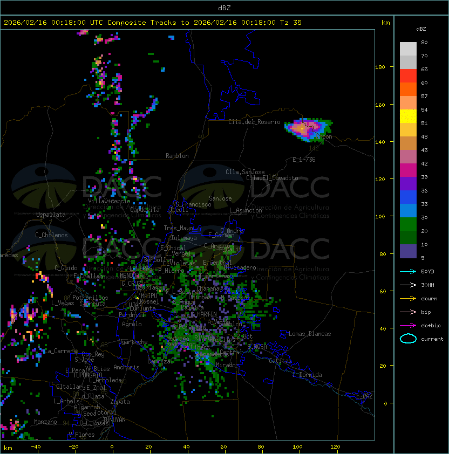This screenshot has width=449, height=454.
Task: Click the 'Lomas_Blancas' map label
Action: tap(310, 334)
